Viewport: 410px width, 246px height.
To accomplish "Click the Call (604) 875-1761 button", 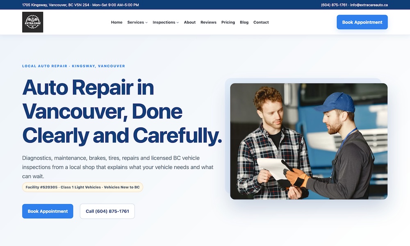I will pos(107,211).
